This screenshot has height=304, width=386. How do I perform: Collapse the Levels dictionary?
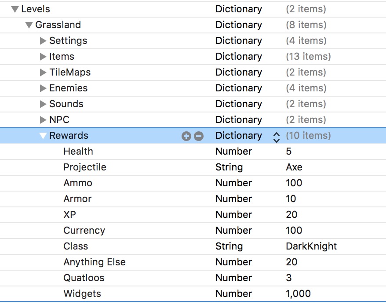[x=15, y=9]
